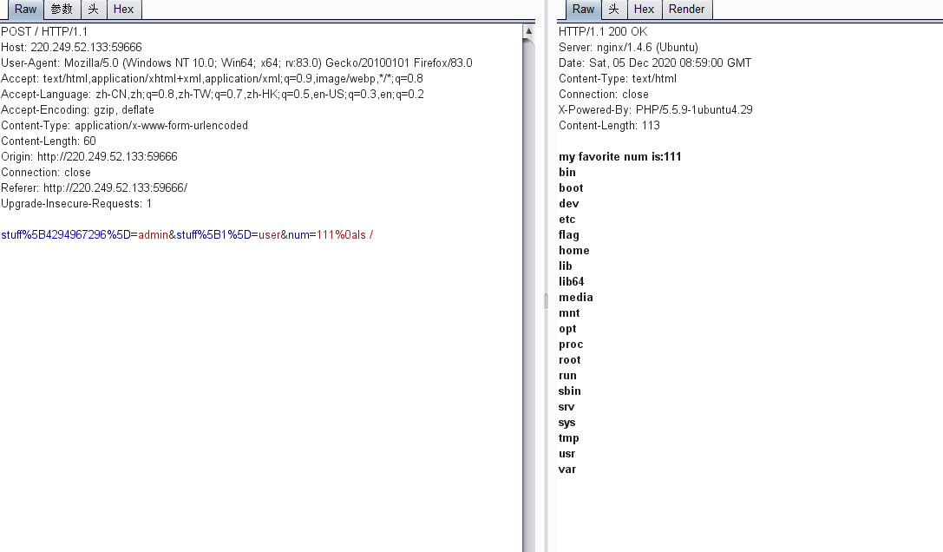The height and width of the screenshot is (552, 943).
Task: Click the 'POST / HTTP/1.1' request line
Action: tap(44, 31)
